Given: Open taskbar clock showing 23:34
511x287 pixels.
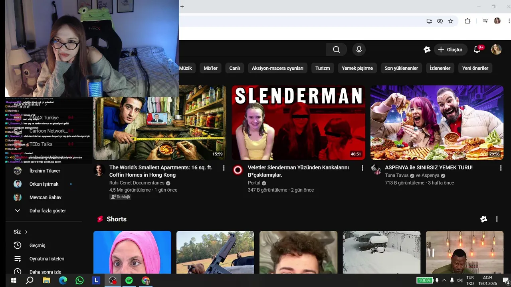Looking at the screenshot, I should [x=487, y=280].
